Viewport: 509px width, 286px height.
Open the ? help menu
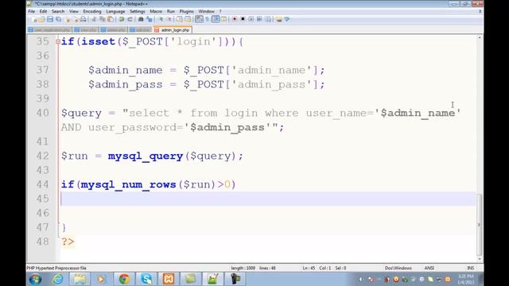tap(220, 11)
